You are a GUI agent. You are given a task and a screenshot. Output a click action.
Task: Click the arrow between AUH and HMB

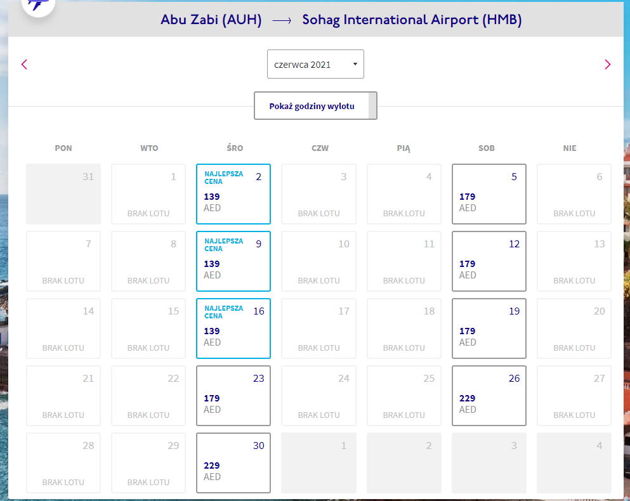click(282, 20)
